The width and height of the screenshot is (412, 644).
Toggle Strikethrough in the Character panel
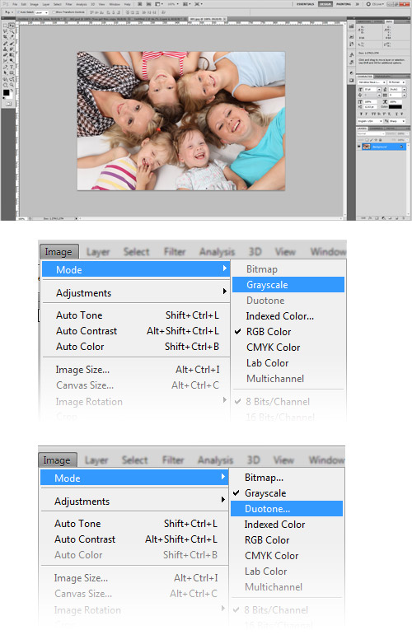coord(402,114)
